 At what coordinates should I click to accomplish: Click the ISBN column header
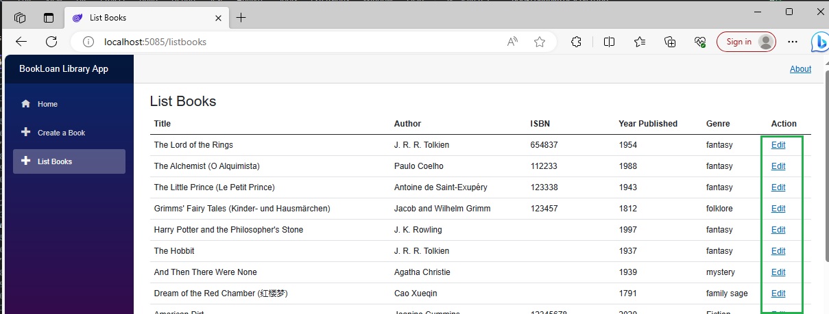(x=540, y=124)
